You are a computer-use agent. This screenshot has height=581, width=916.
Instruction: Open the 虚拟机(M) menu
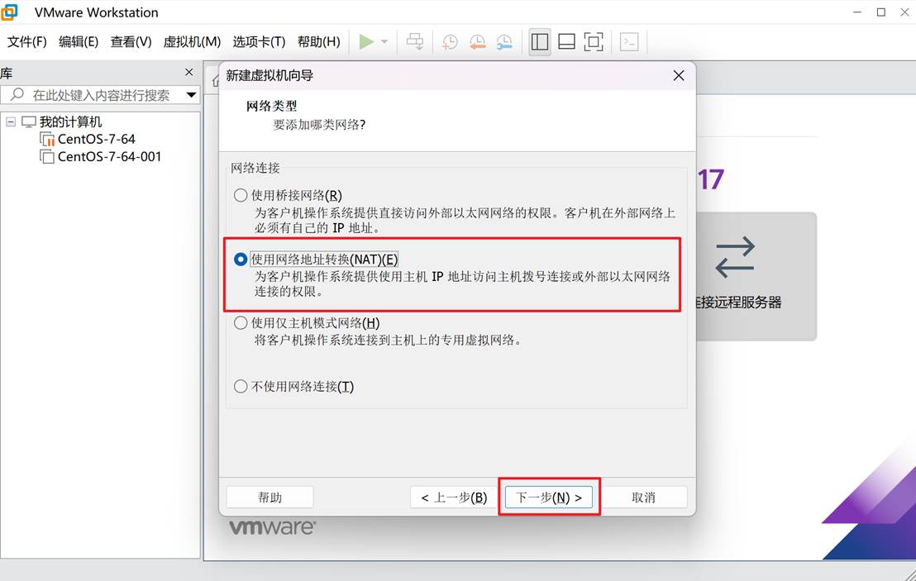192,41
